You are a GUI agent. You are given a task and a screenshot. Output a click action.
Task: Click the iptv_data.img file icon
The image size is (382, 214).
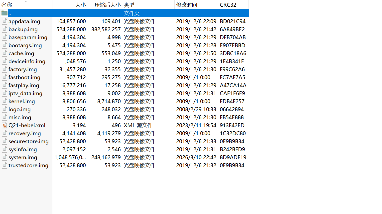[x=4, y=93]
